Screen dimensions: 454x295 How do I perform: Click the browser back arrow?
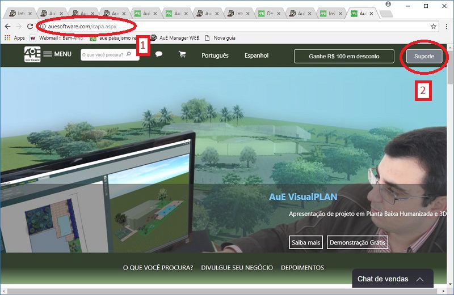[x=7, y=27]
